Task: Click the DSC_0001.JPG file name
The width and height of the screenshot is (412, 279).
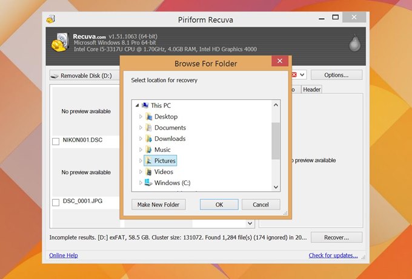Action: point(82,201)
